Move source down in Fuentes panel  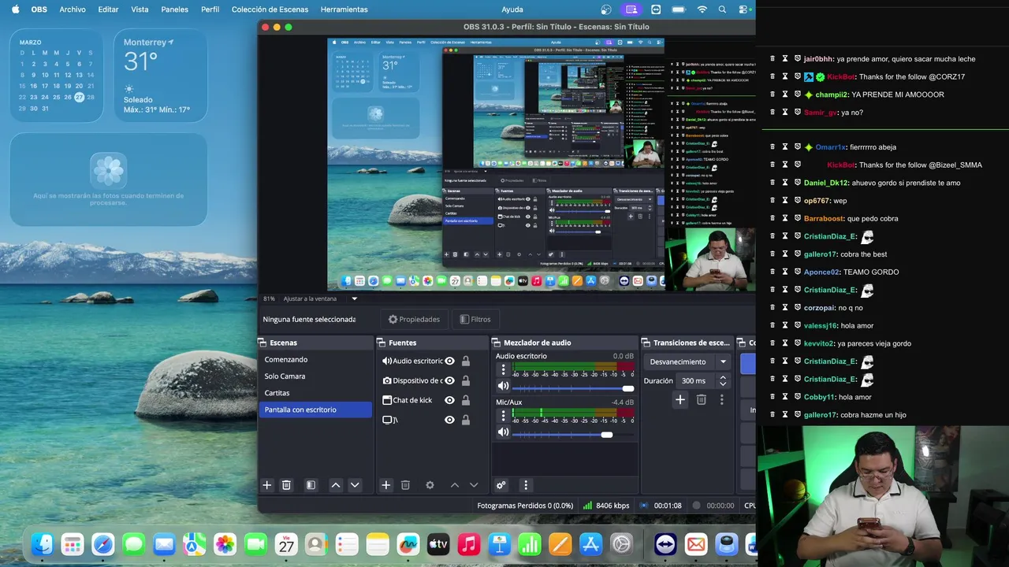click(474, 485)
